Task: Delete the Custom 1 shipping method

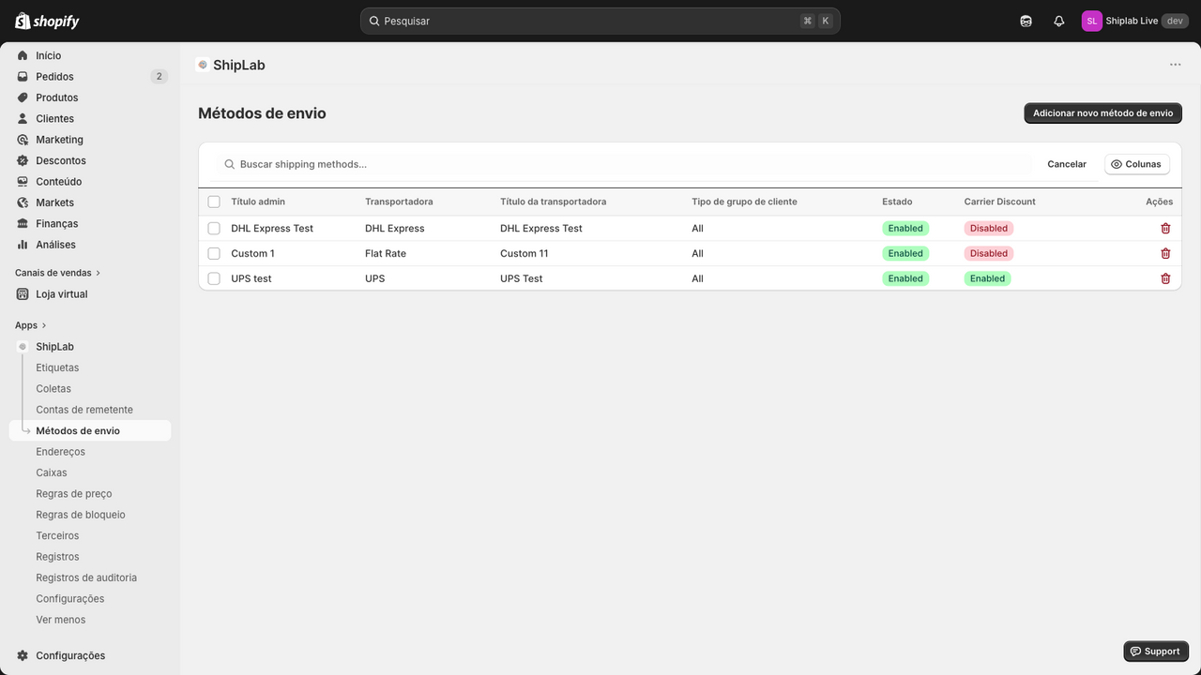Action: click(x=1165, y=253)
